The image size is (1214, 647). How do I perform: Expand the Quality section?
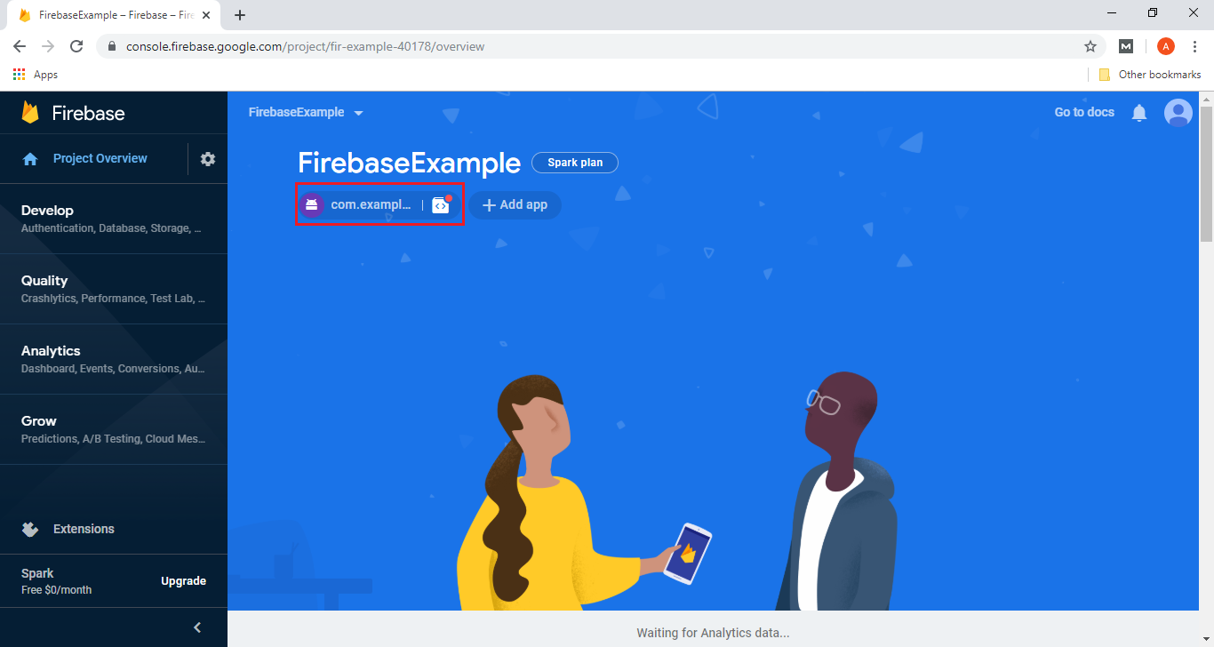[x=114, y=289]
